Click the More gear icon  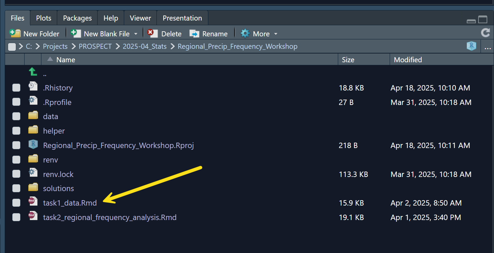[x=245, y=34]
